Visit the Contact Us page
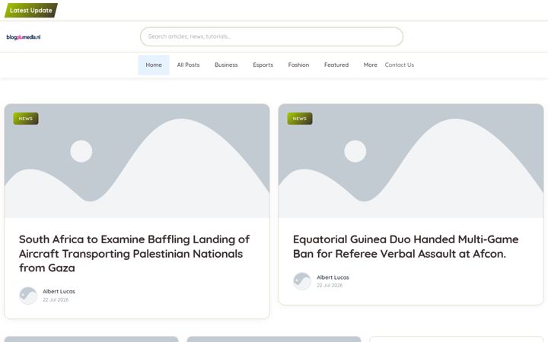548x342 pixels. tap(399, 65)
